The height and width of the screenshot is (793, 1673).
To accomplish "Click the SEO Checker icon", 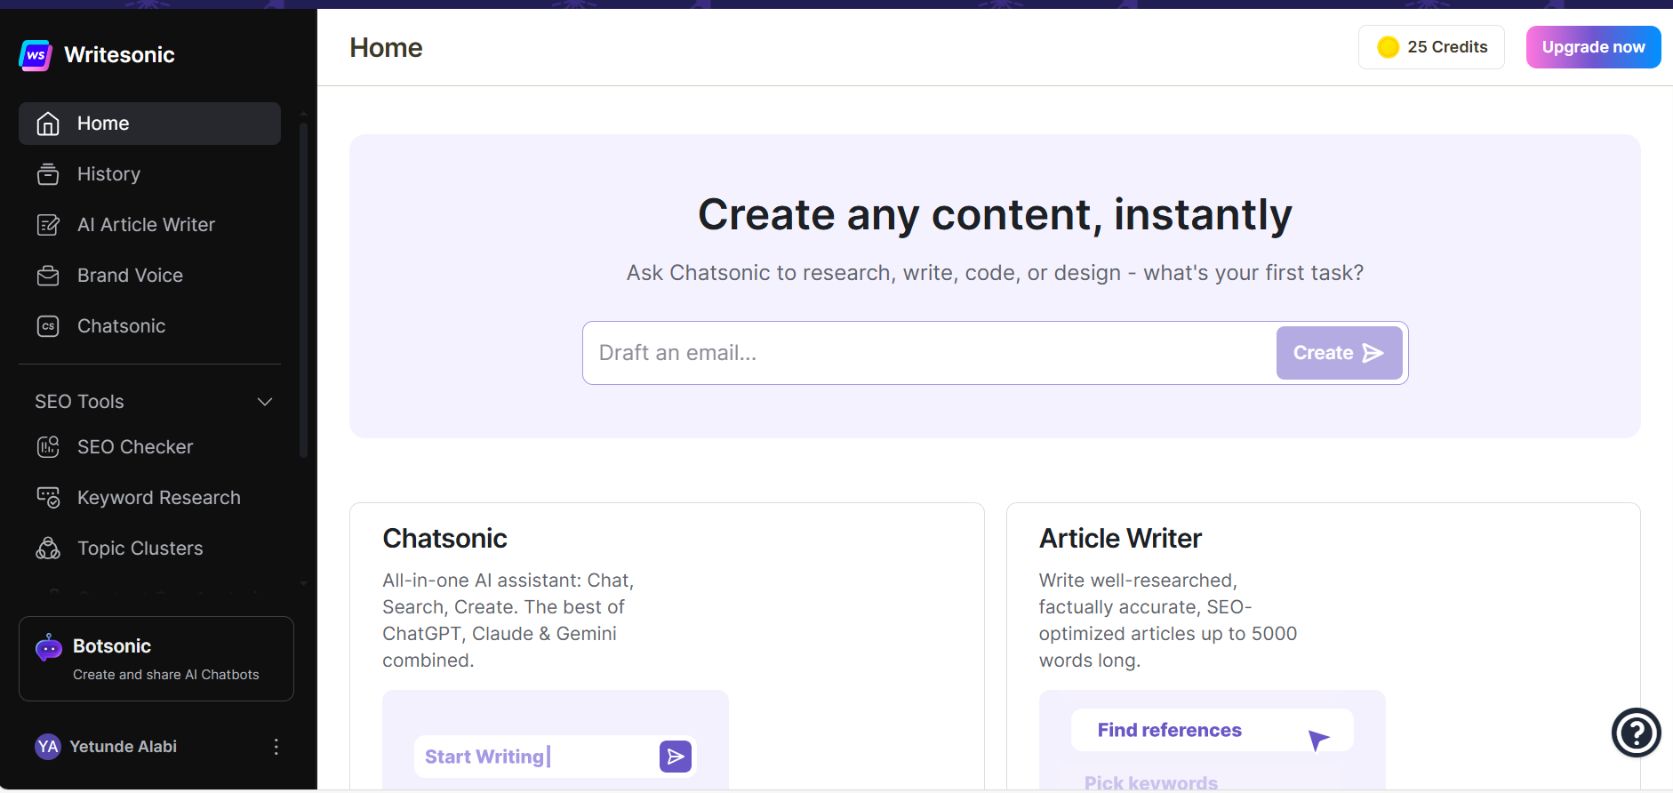I will [48, 447].
